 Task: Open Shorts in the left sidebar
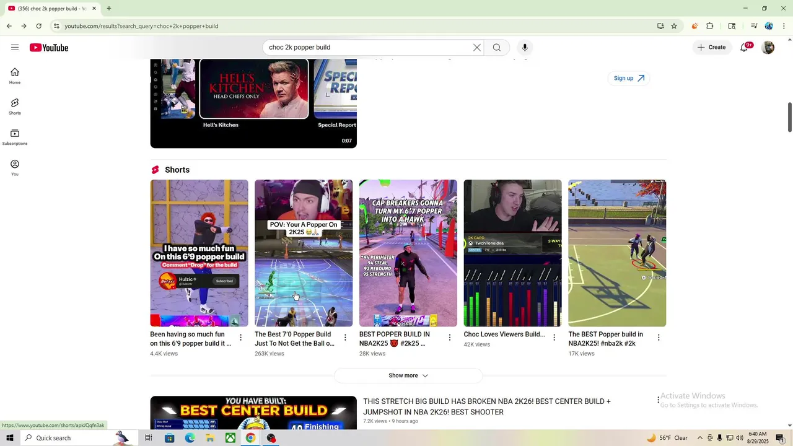[15, 107]
